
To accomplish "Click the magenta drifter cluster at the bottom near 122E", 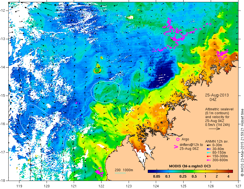I will pos(99,172).
